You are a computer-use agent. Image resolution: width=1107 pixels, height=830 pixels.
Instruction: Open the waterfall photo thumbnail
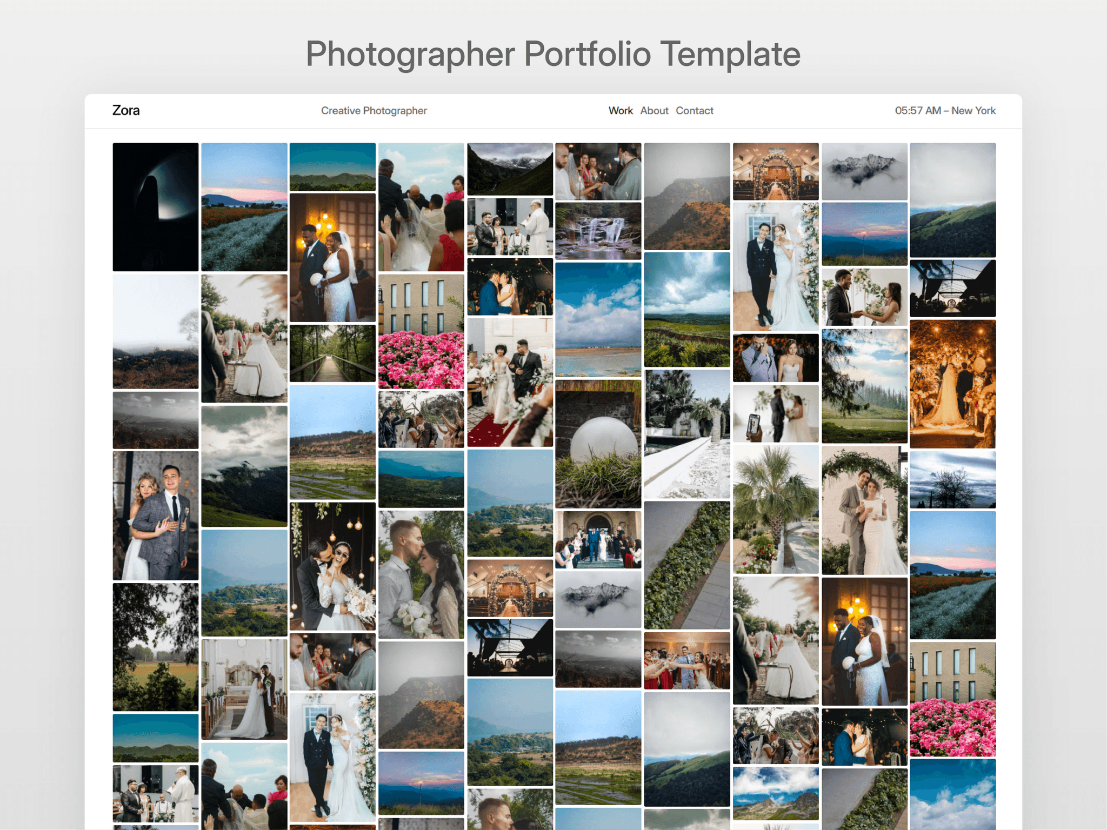click(598, 231)
